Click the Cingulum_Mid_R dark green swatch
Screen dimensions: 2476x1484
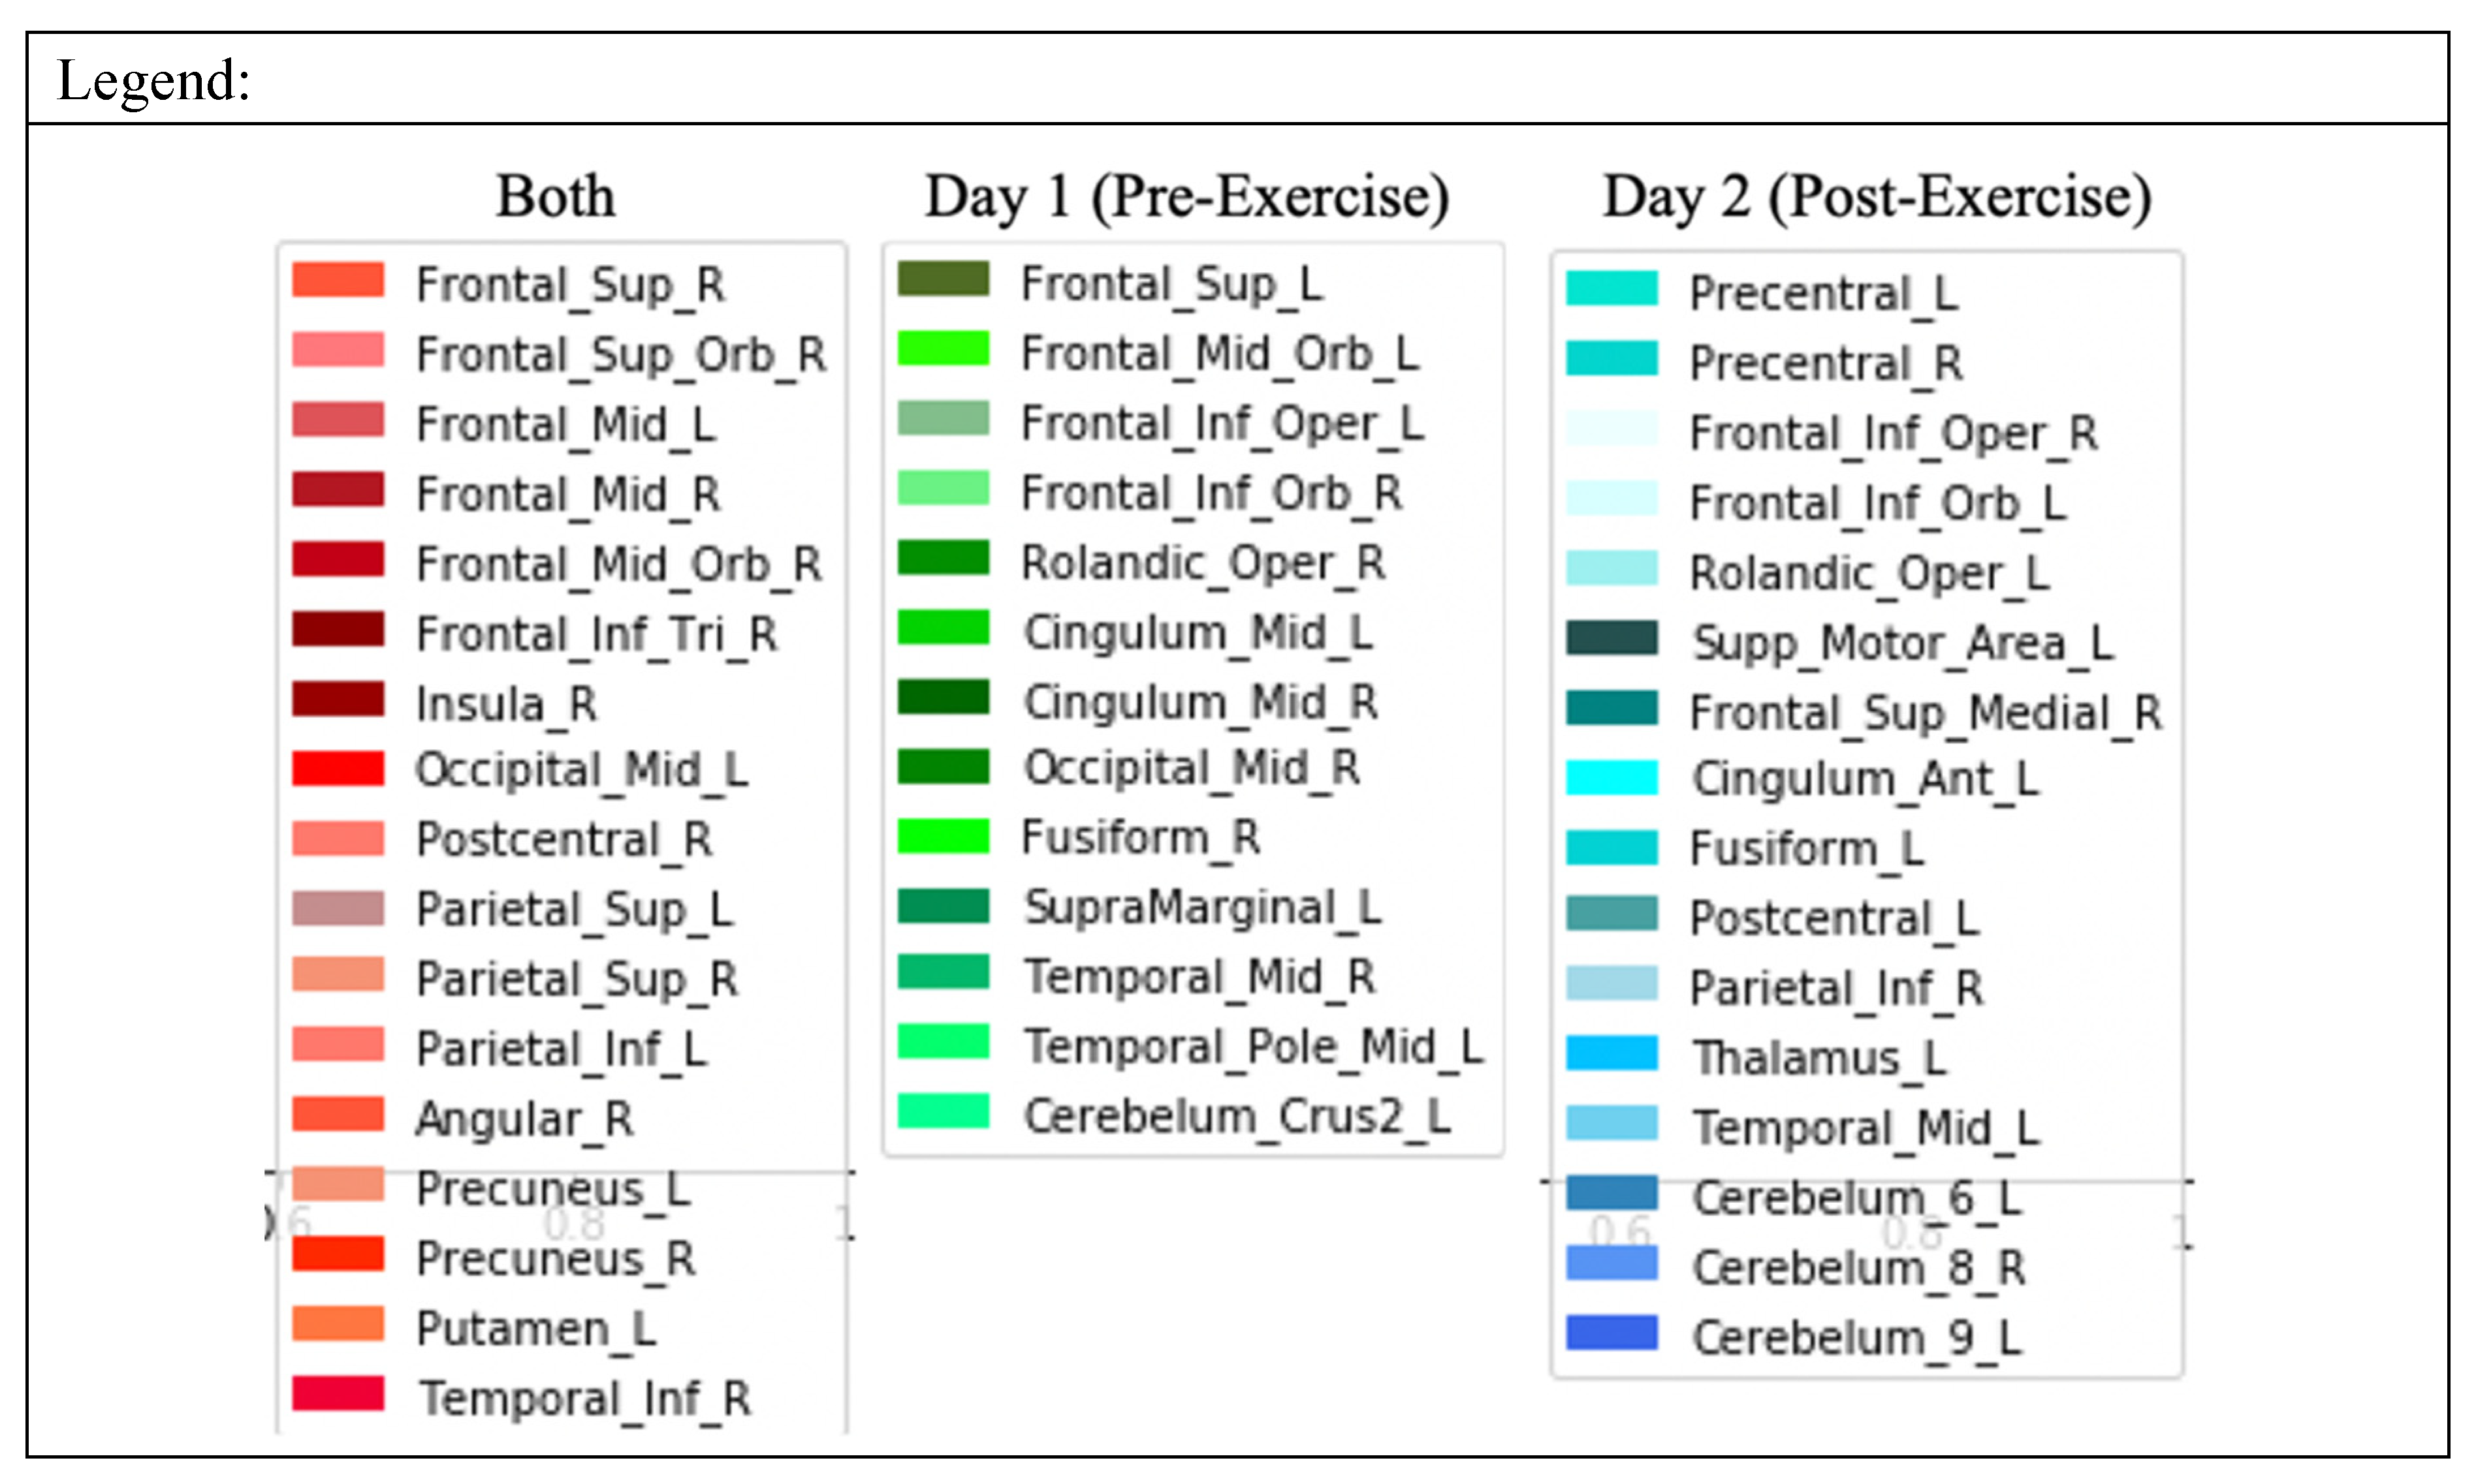pos(944,698)
